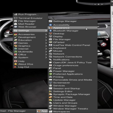The width and height of the screenshot is (113, 113).
Task: Open Workspaces settings
Action: 73,112
